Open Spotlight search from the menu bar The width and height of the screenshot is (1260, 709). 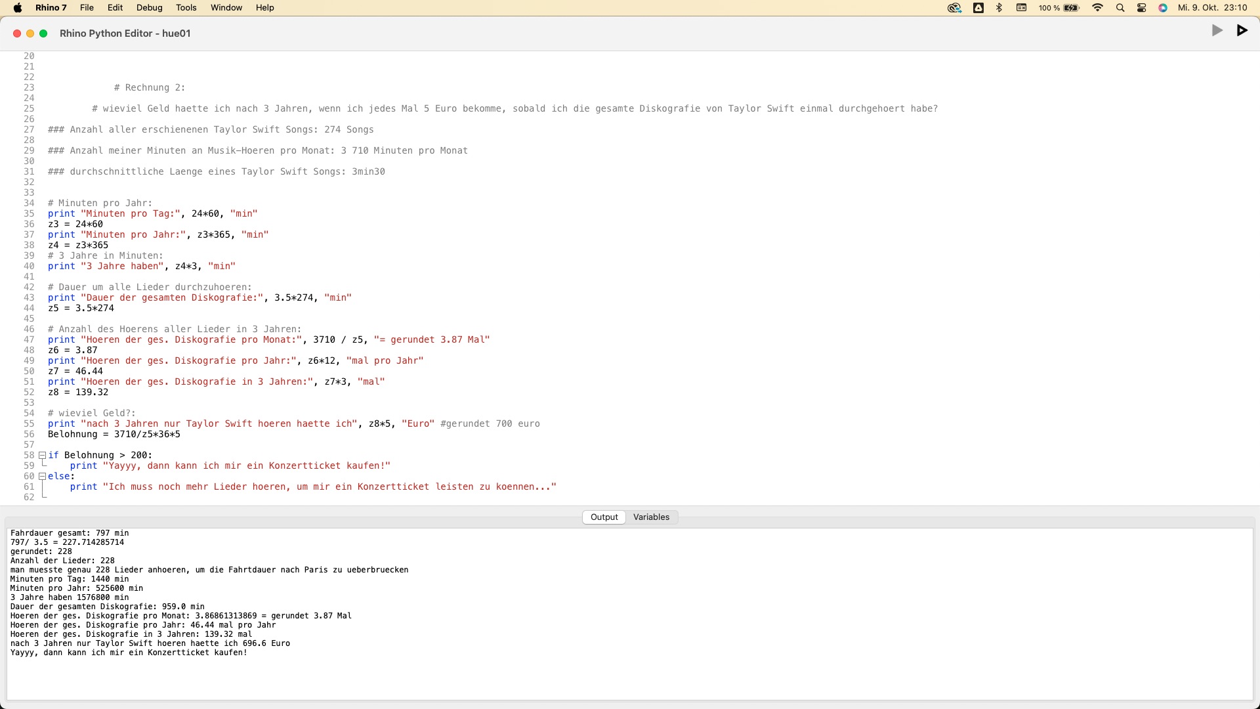click(x=1120, y=8)
